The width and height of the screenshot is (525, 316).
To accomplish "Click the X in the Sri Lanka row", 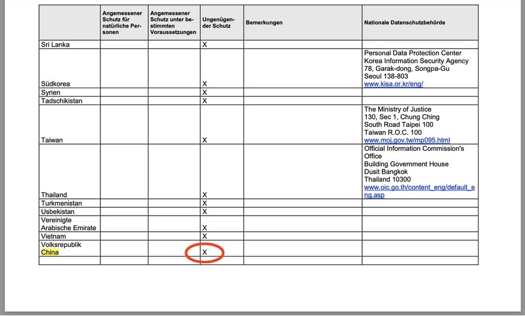I will [204, 44].
